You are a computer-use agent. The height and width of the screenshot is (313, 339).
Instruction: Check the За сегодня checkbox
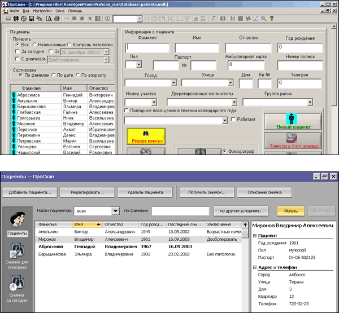point(18,52)
